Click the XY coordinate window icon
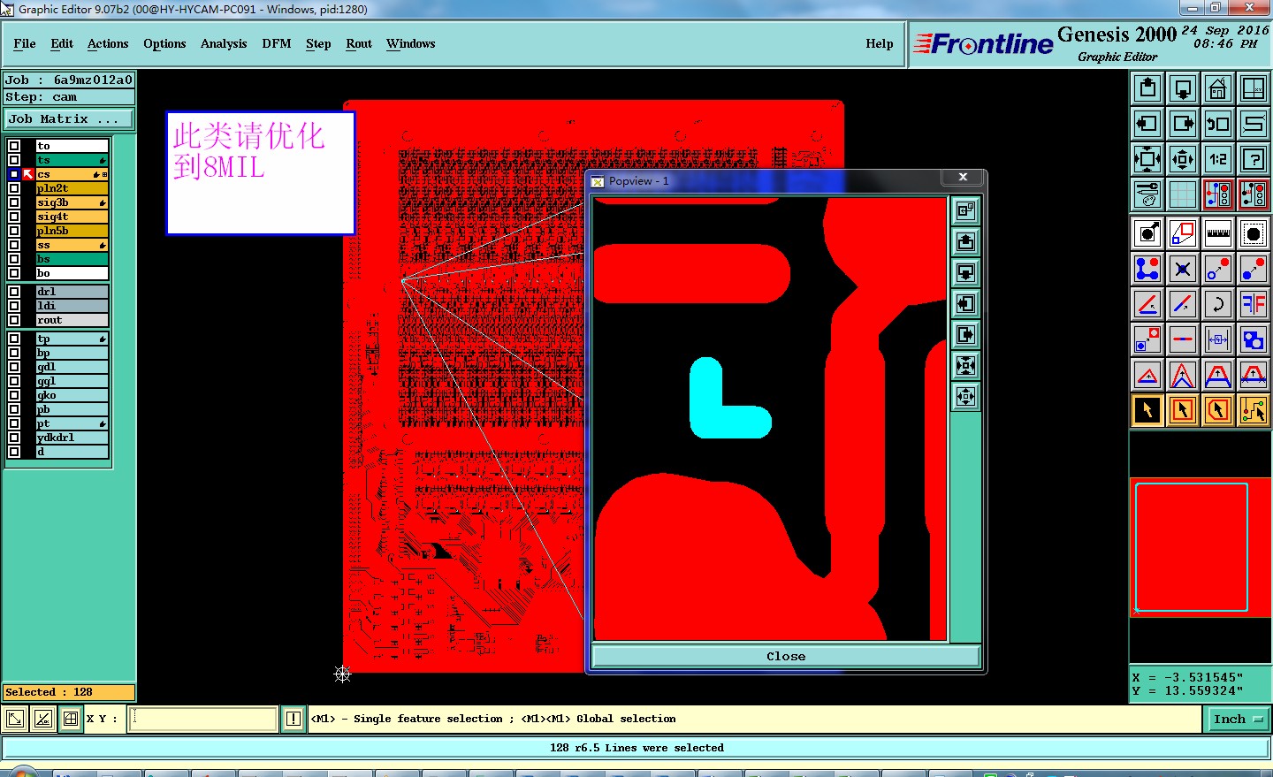The width and height of the screenshot is (1273, 777). click(1254, 88)
